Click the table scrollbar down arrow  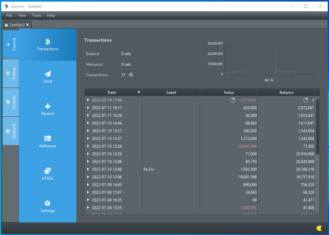(x=318, y=213)
